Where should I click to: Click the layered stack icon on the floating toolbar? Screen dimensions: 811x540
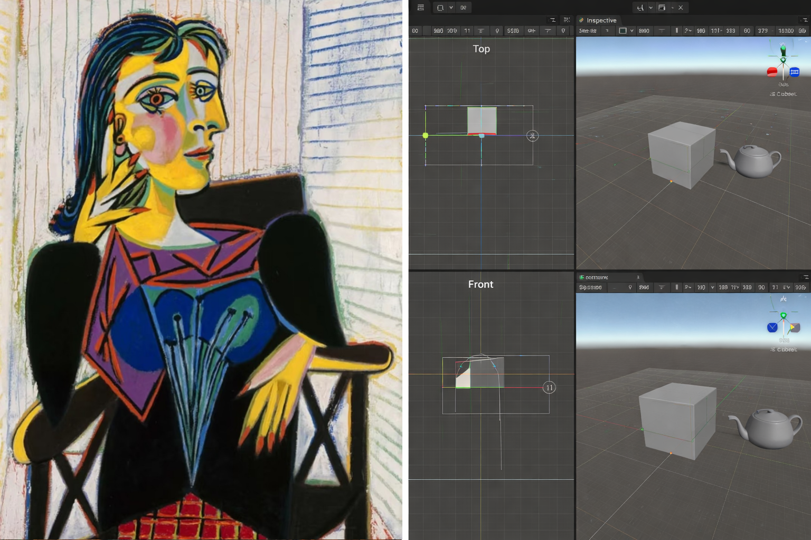662,7
